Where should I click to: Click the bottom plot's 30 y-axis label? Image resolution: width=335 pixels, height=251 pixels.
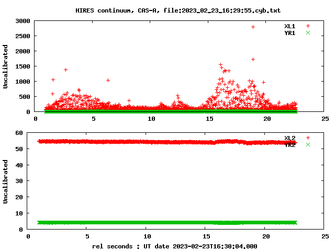[x=19, y=181]
